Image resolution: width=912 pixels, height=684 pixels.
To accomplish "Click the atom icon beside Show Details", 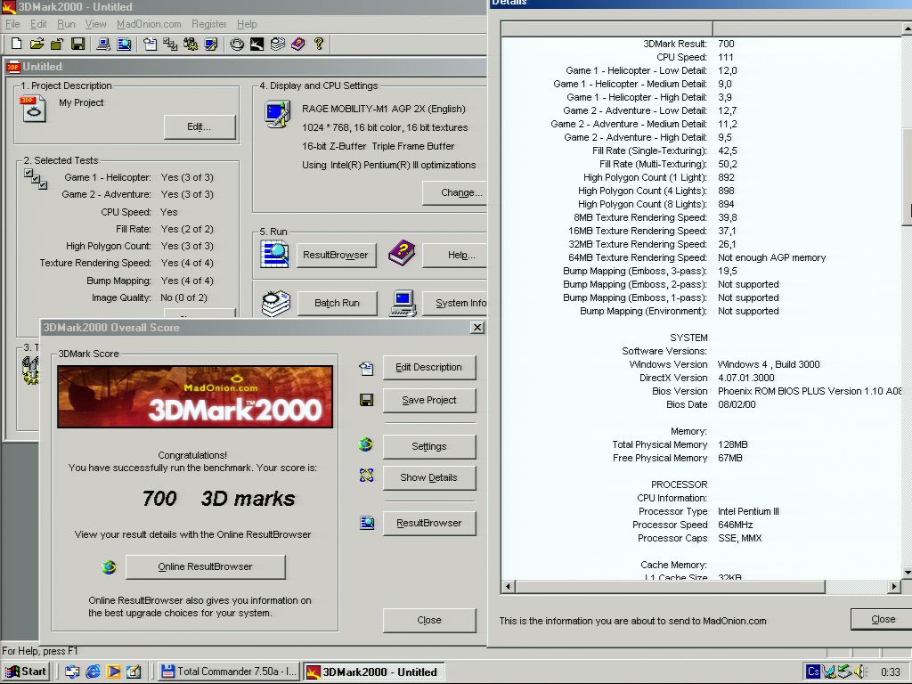I will tap(366, 476).
